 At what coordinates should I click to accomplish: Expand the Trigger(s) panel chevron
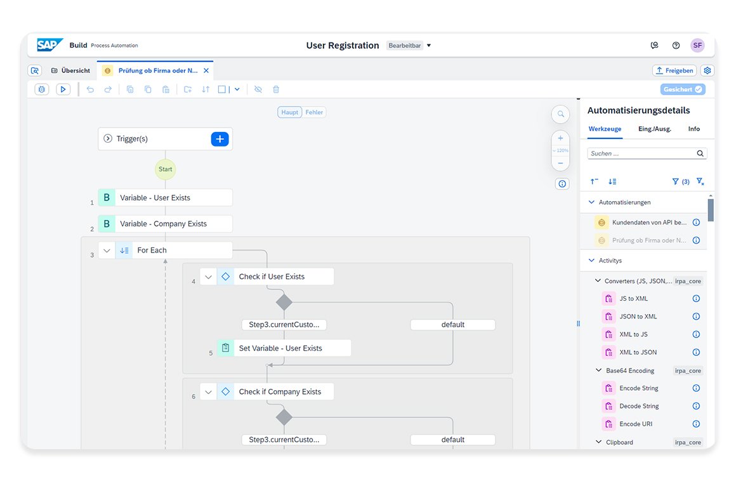tap(108, 139)
